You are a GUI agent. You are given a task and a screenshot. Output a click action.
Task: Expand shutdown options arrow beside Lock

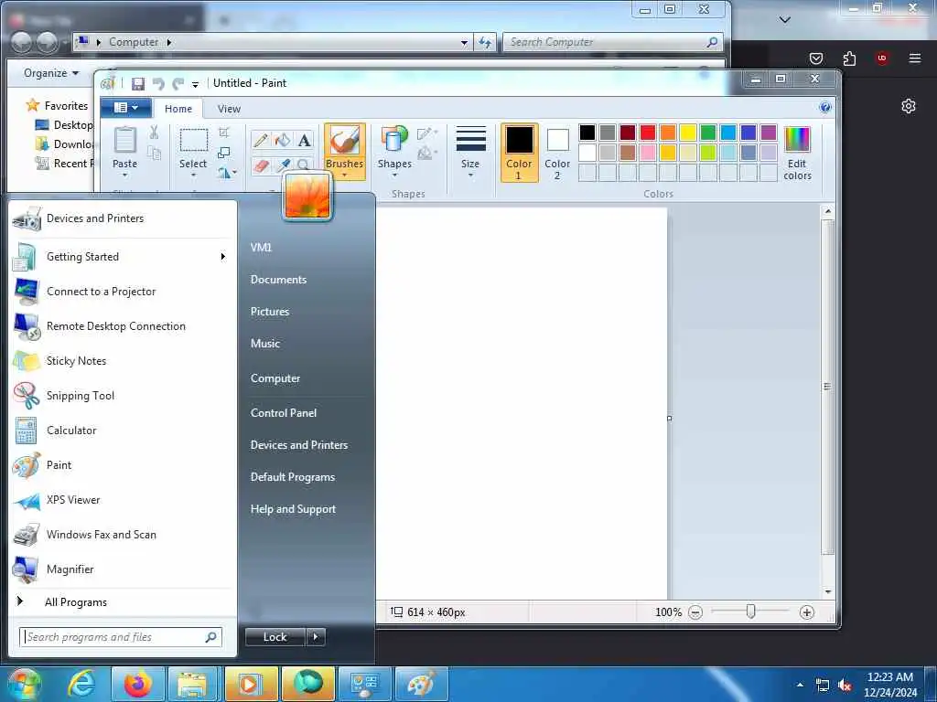point(316,637)
